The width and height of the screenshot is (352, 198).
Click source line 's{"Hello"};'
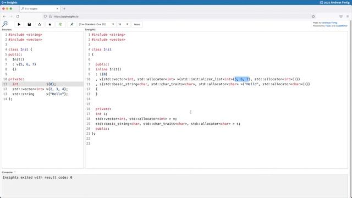pyautogui.click(x=57, y=94)
